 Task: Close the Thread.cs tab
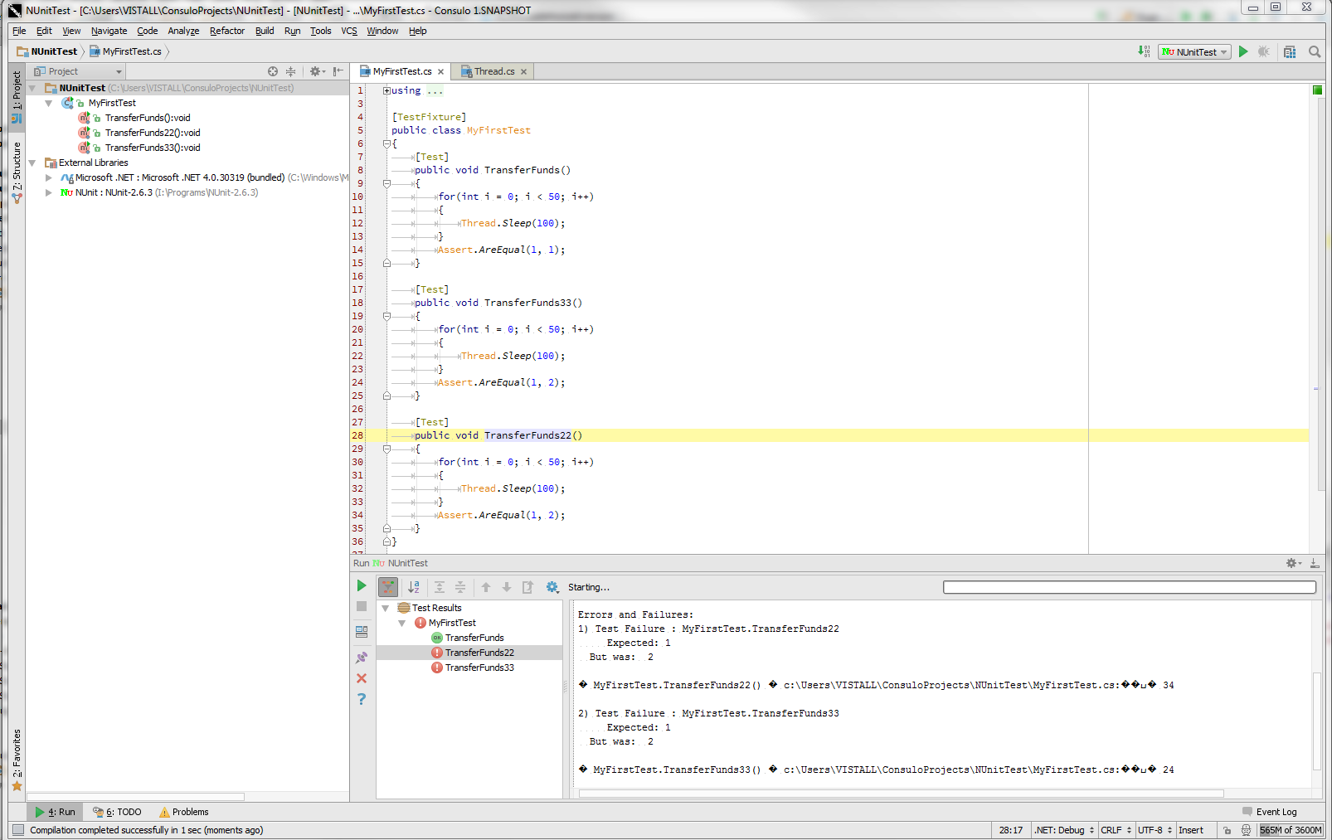524,72
